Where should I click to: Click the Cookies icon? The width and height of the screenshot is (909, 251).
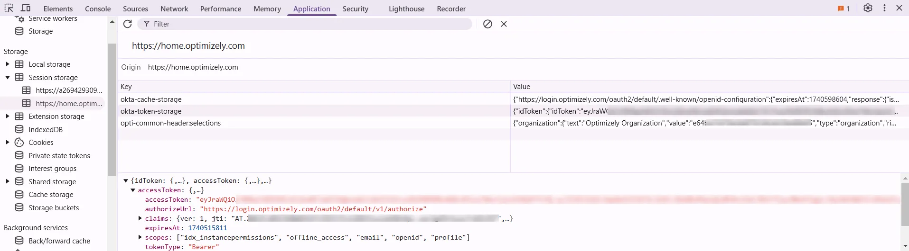point(19,142)
